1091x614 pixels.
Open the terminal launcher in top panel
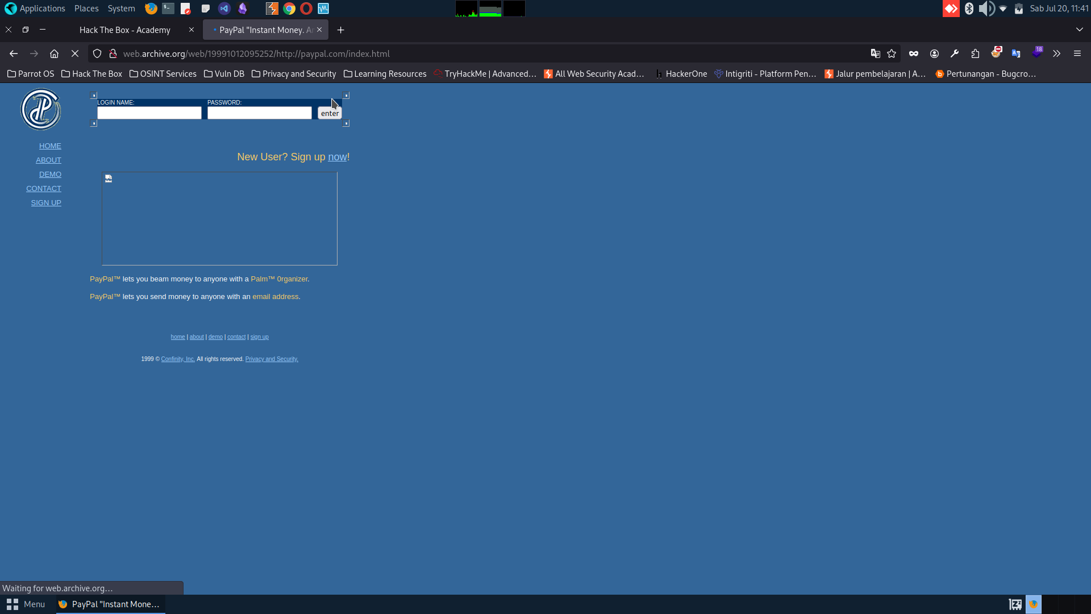(x=168, y=9)
